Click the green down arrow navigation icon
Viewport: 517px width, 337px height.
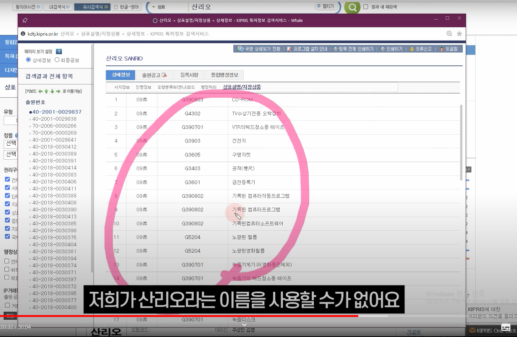pyautogui.click(x=52, y=91)
